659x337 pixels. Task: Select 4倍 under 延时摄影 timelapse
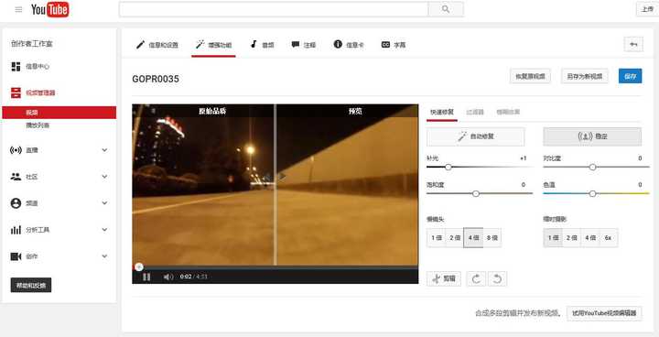click(589, 238)
